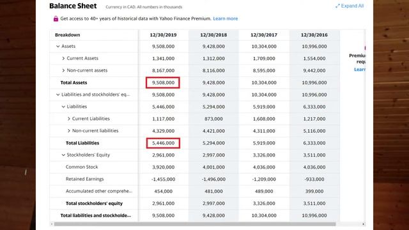This screenshot has width=409, height=230.
Task: Collapse the Assets row chevron
Action: point(58,46)
